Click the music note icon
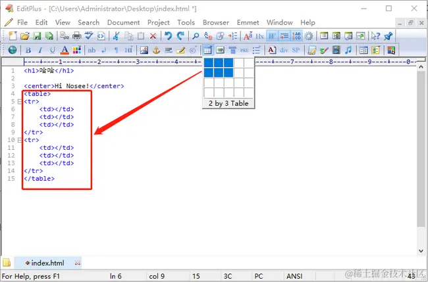428x282 pixels. tap(348, 50)
